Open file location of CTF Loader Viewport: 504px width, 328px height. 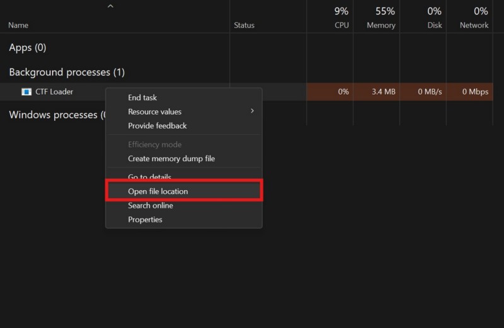(x=158, y=191)
